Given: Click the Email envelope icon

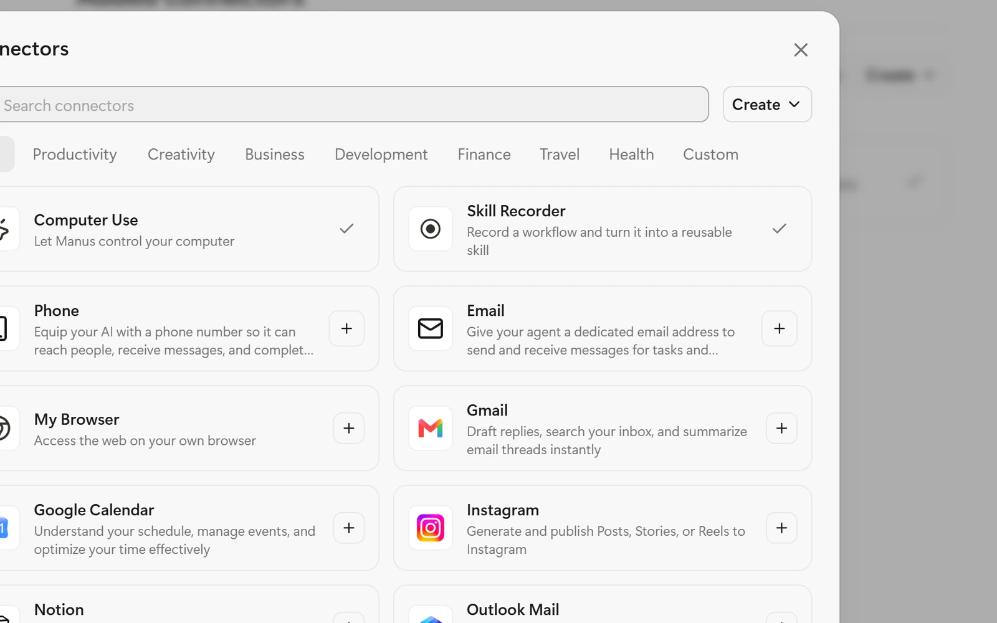Looking at the screenshot, I should 431,328.
